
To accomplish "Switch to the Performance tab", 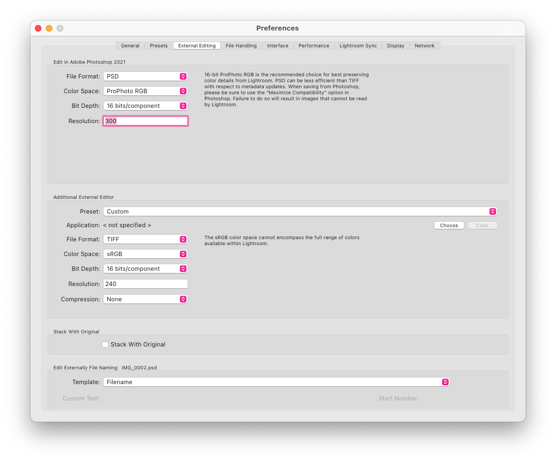I will (314, 46).
